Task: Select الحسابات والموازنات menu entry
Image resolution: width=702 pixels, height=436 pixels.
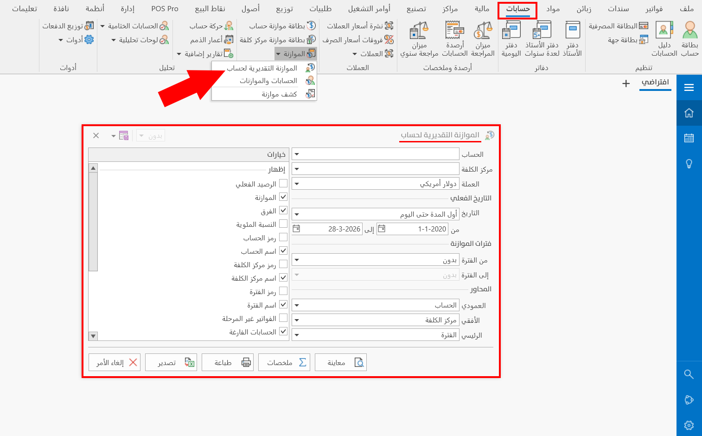Action: pyautogui.click(x=264, y=81)
